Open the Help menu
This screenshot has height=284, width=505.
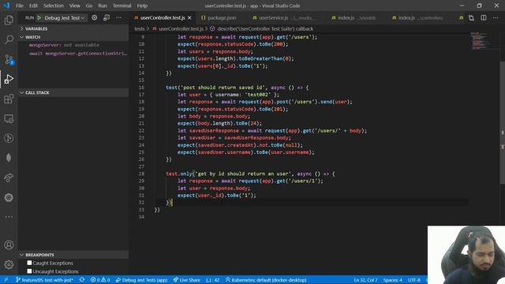pos(142,6)
